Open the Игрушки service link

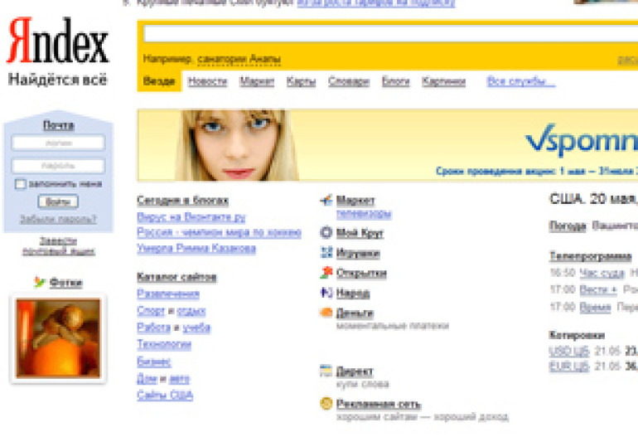coord(358,253)
